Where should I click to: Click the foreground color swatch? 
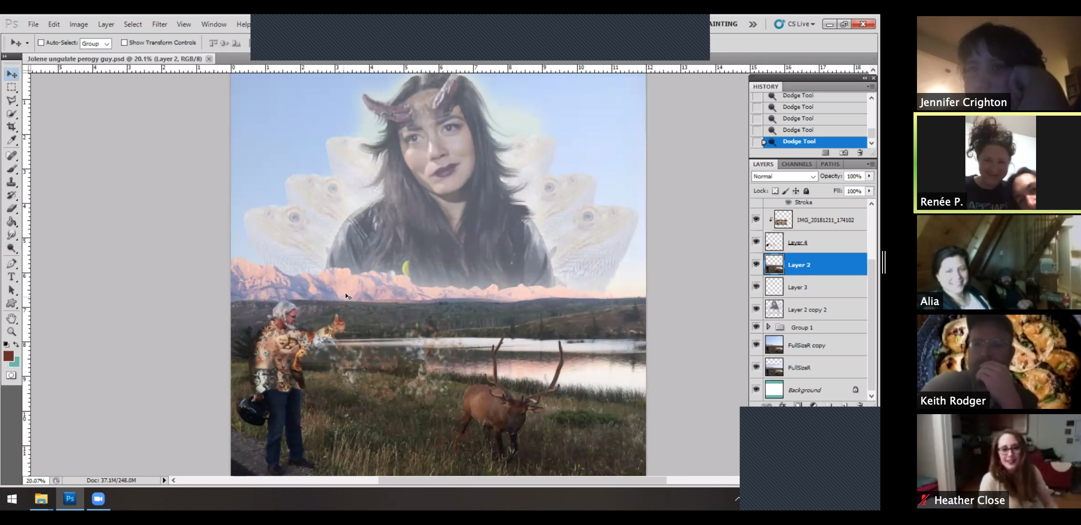(8, 356)
